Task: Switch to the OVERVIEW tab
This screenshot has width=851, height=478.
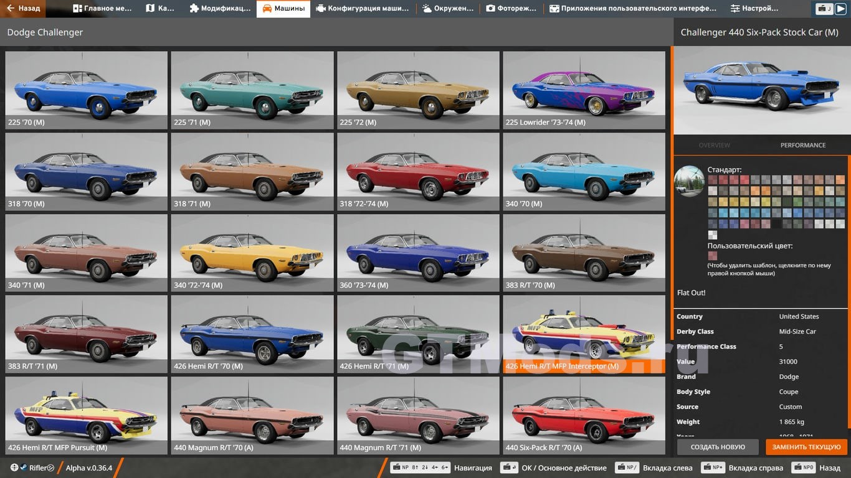Action: [x=715, y=145]
